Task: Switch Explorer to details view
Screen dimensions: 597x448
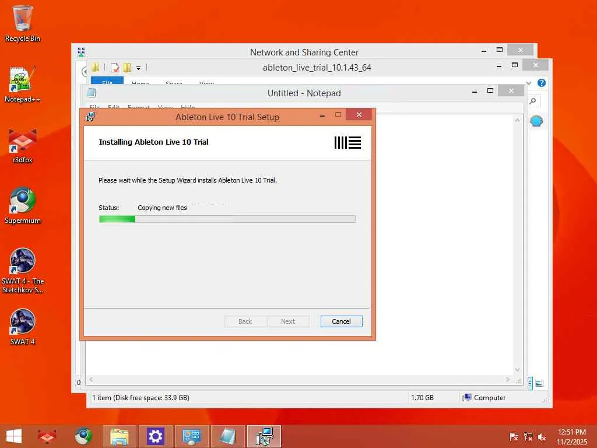Action: pyautogui.click(x=530, y=383)
